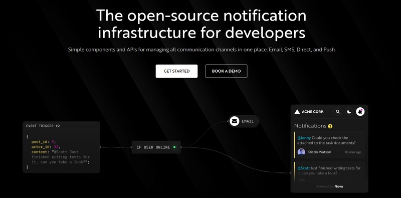The image size is (401, 198).
Task: Click the Notifications heading
Action: point(310,126)
